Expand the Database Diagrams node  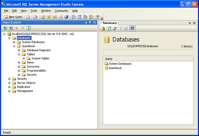click(x=19, y=50)
